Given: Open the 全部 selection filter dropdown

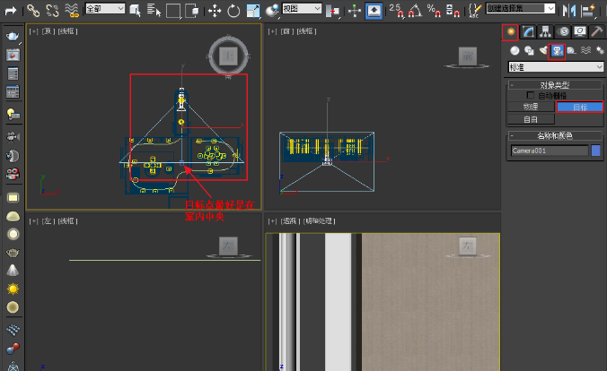Looking at the screenshot, I should 104,11.
